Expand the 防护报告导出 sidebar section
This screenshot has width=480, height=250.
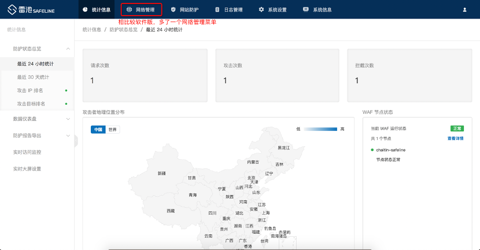68,135
